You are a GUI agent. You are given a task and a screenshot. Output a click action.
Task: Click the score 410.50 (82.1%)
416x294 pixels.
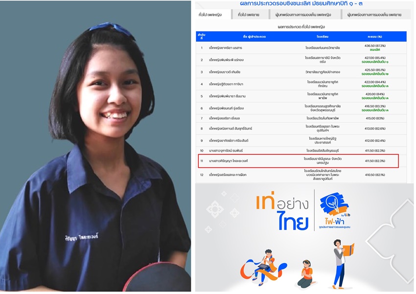coord(375,175)
